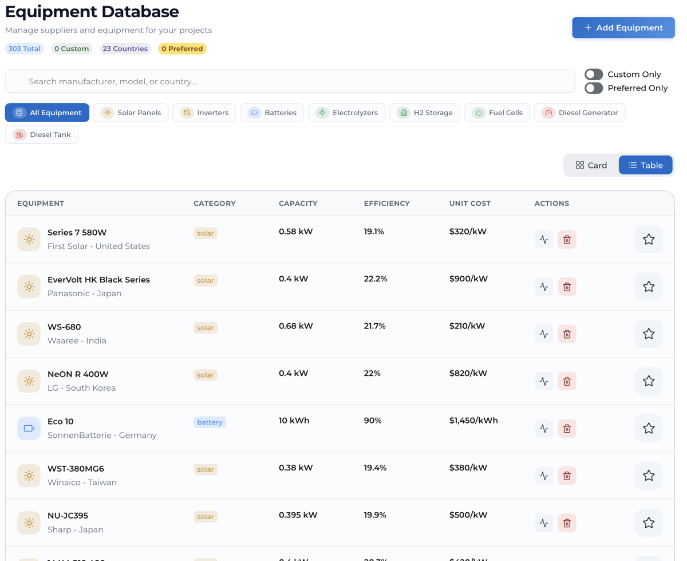This screenshot has height=561, width=687.
Task: Filter by Electrolyzers
Action: click(347, 113)
